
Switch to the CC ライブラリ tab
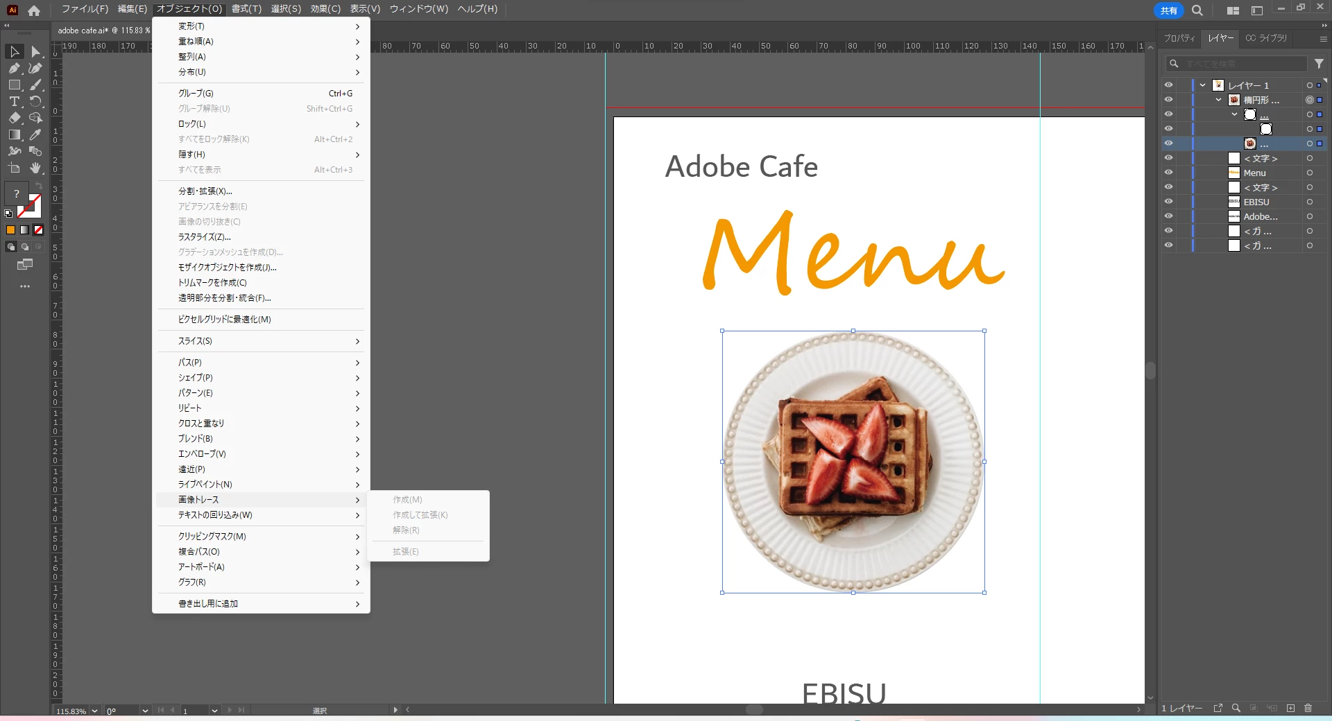click(x=1266, y=38)
